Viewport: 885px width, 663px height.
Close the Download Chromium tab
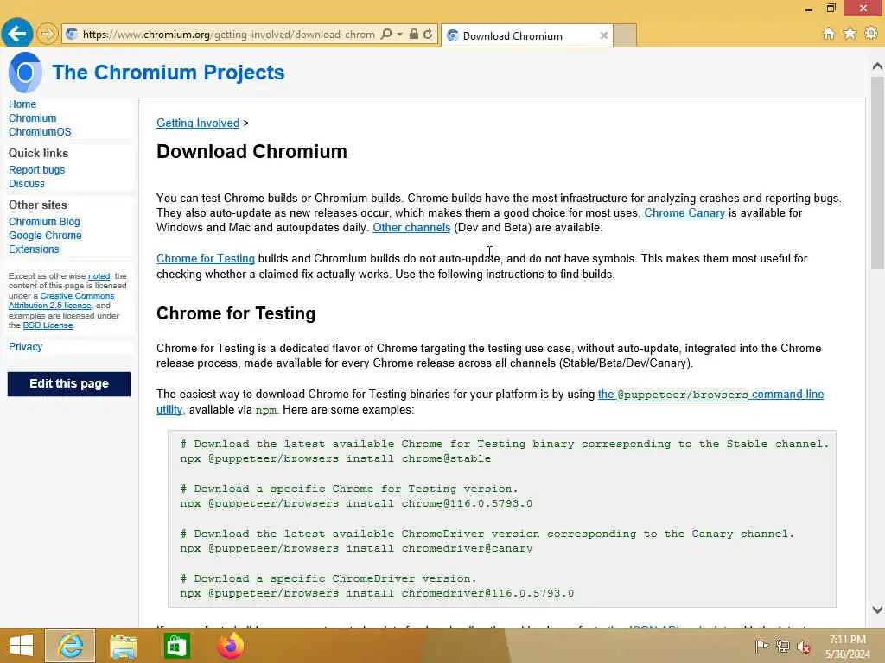click(604, 35)
